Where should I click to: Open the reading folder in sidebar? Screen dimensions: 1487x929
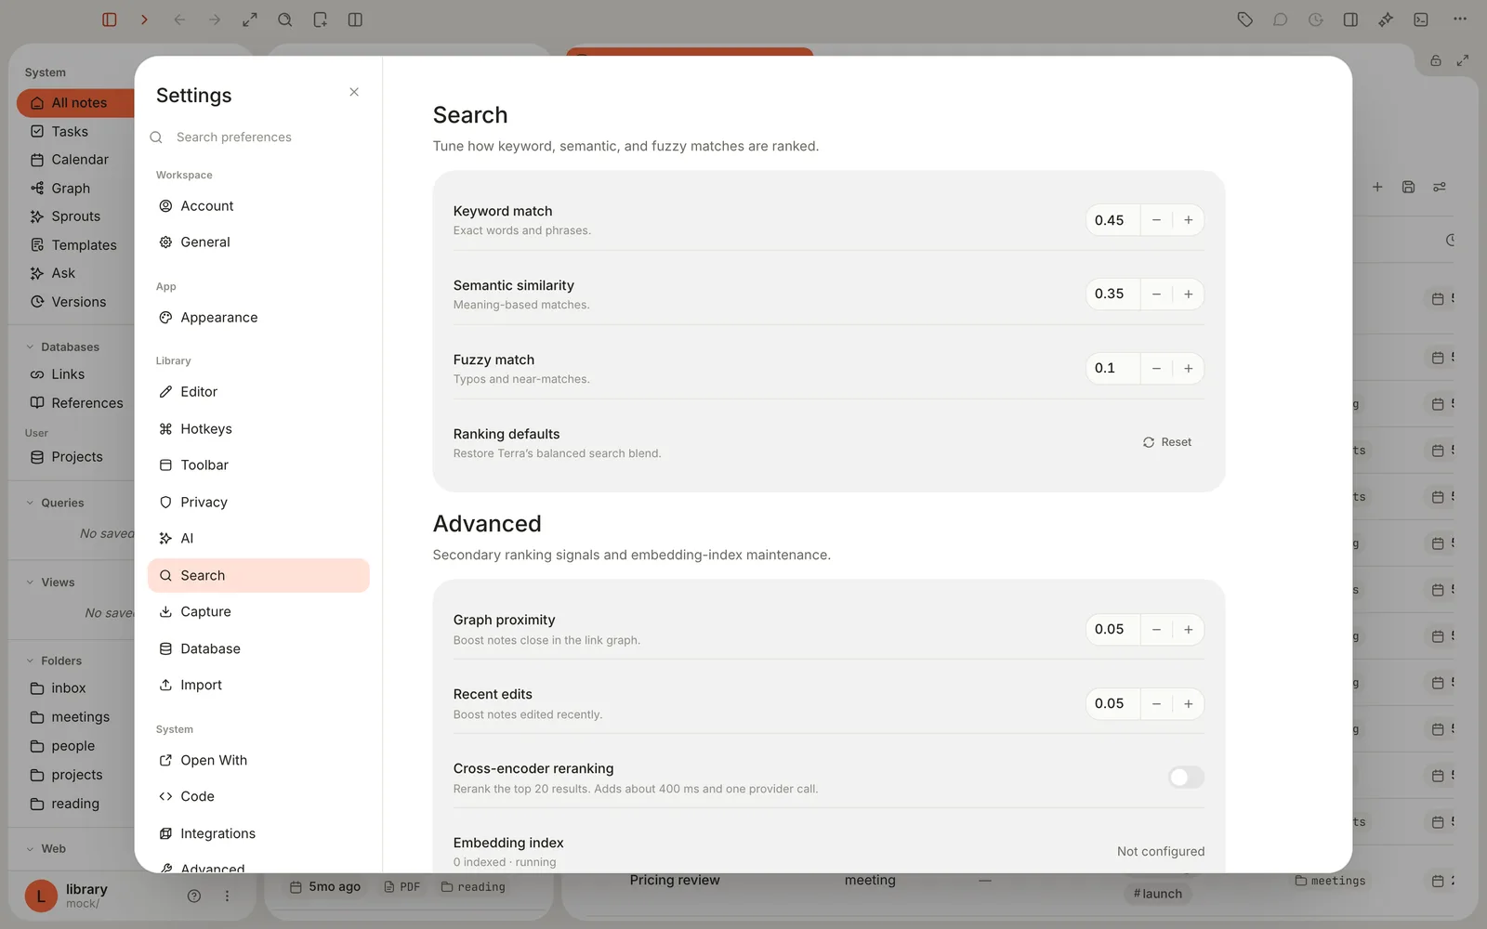(75, 805)
